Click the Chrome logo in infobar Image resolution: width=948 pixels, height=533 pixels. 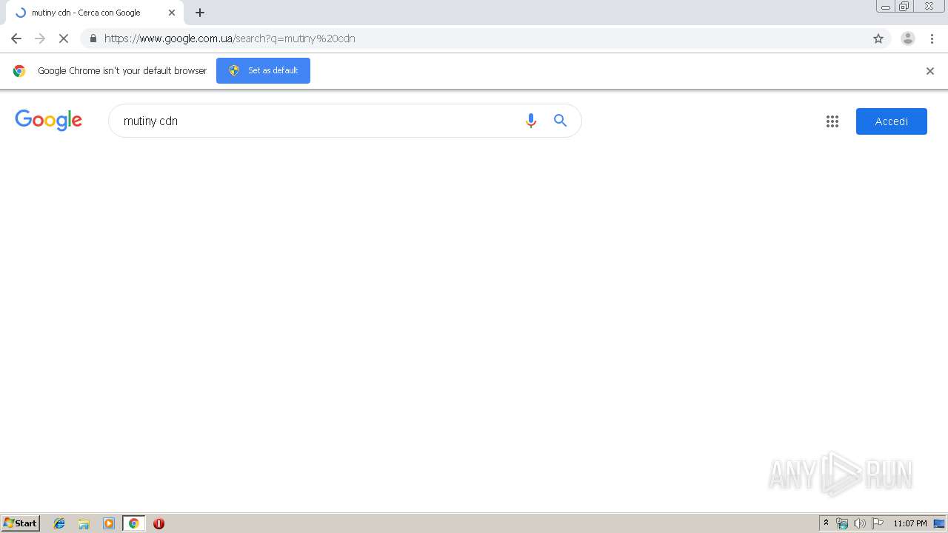click(19, 71)
